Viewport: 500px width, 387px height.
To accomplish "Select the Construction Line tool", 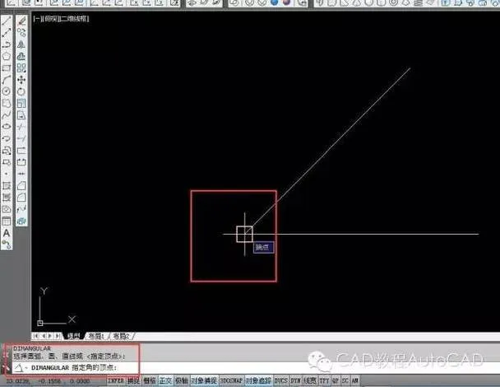I will tap(7, 33).
